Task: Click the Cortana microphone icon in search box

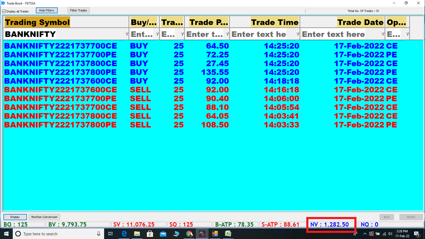Action: tap(99, 234)
